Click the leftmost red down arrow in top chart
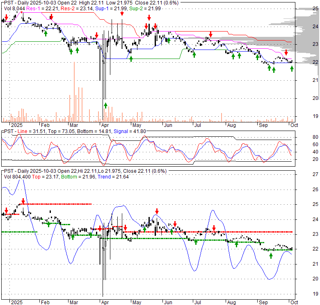The height and width of the screenshot is (305, 320). (6, 19)
